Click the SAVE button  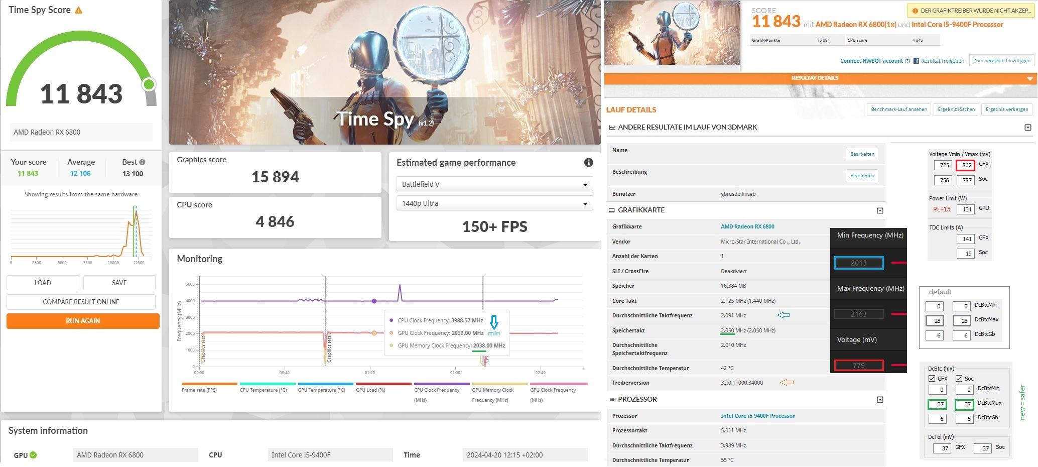[119, 283]
